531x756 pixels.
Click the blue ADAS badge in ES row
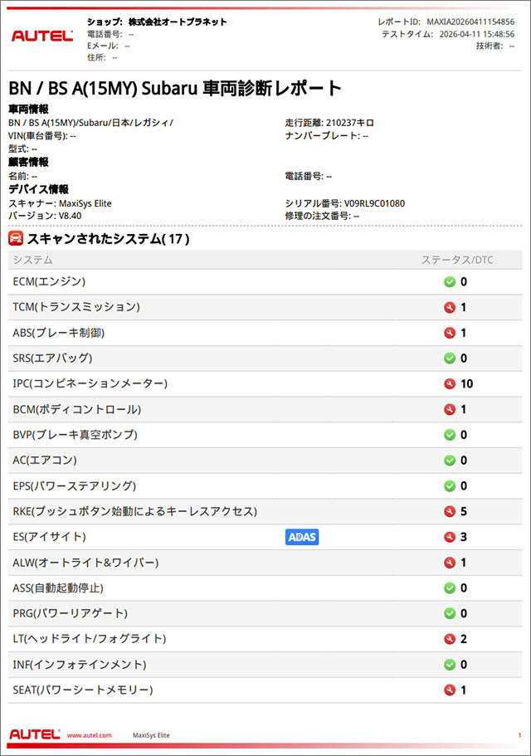(302, 537)
